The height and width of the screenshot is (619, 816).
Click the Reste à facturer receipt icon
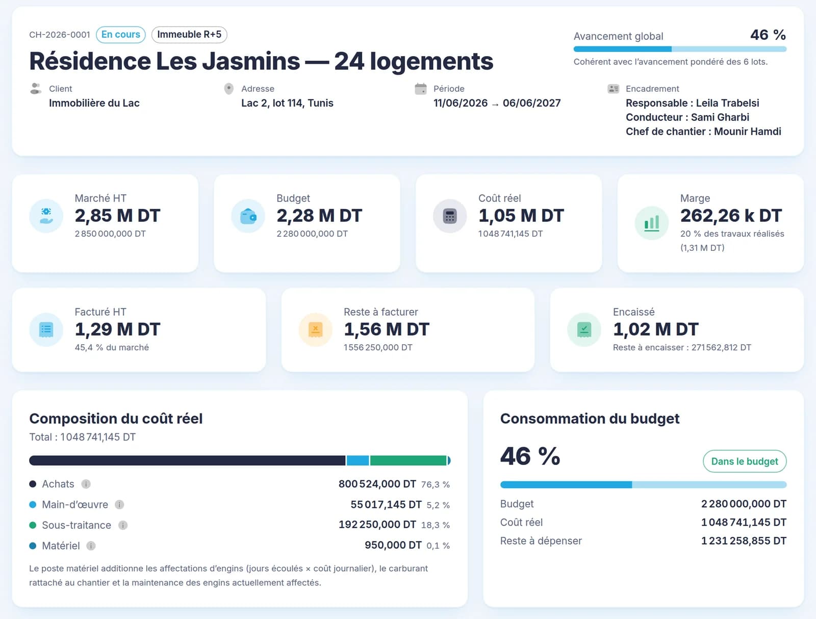coord(315,329)
